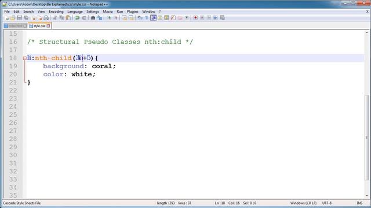Click the Zoom In toolbar icon
This screenshot has width=371, height=208.
108,18
